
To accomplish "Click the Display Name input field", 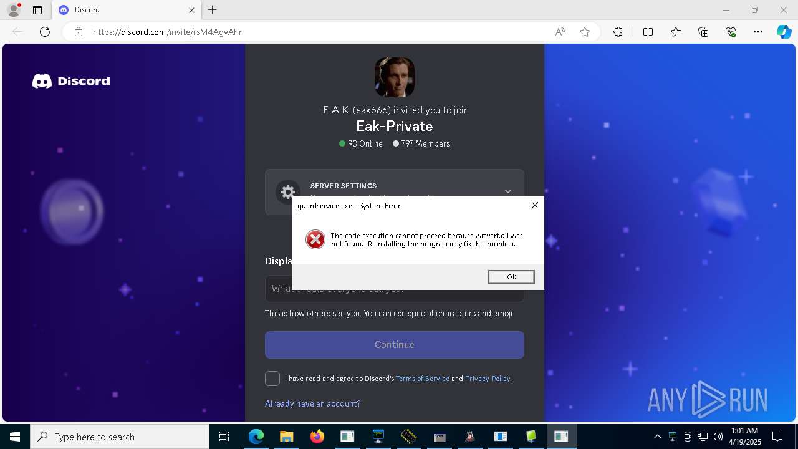I will (395, 289).
